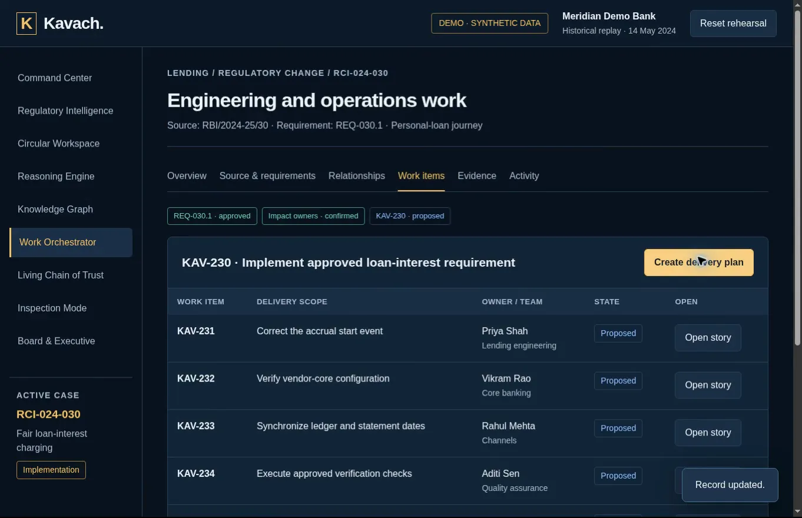Click 'Verify vendor-core configuration' scope
This screenshot has height=518, width=802.
click(x=323, y=378)
